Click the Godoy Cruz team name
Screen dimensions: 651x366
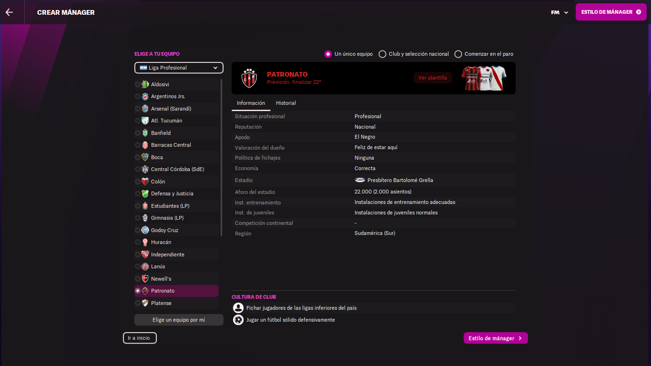pos(165,230)
